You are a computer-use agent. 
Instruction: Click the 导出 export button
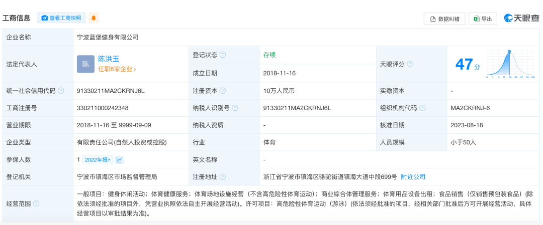pyautogui.click(x=483, y=19)
